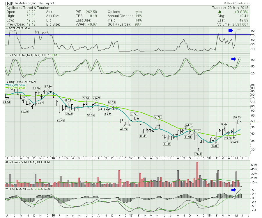Click the High value 50.00
The width and height of the screenshot is (262, 218).
click(x=31, y=16)
